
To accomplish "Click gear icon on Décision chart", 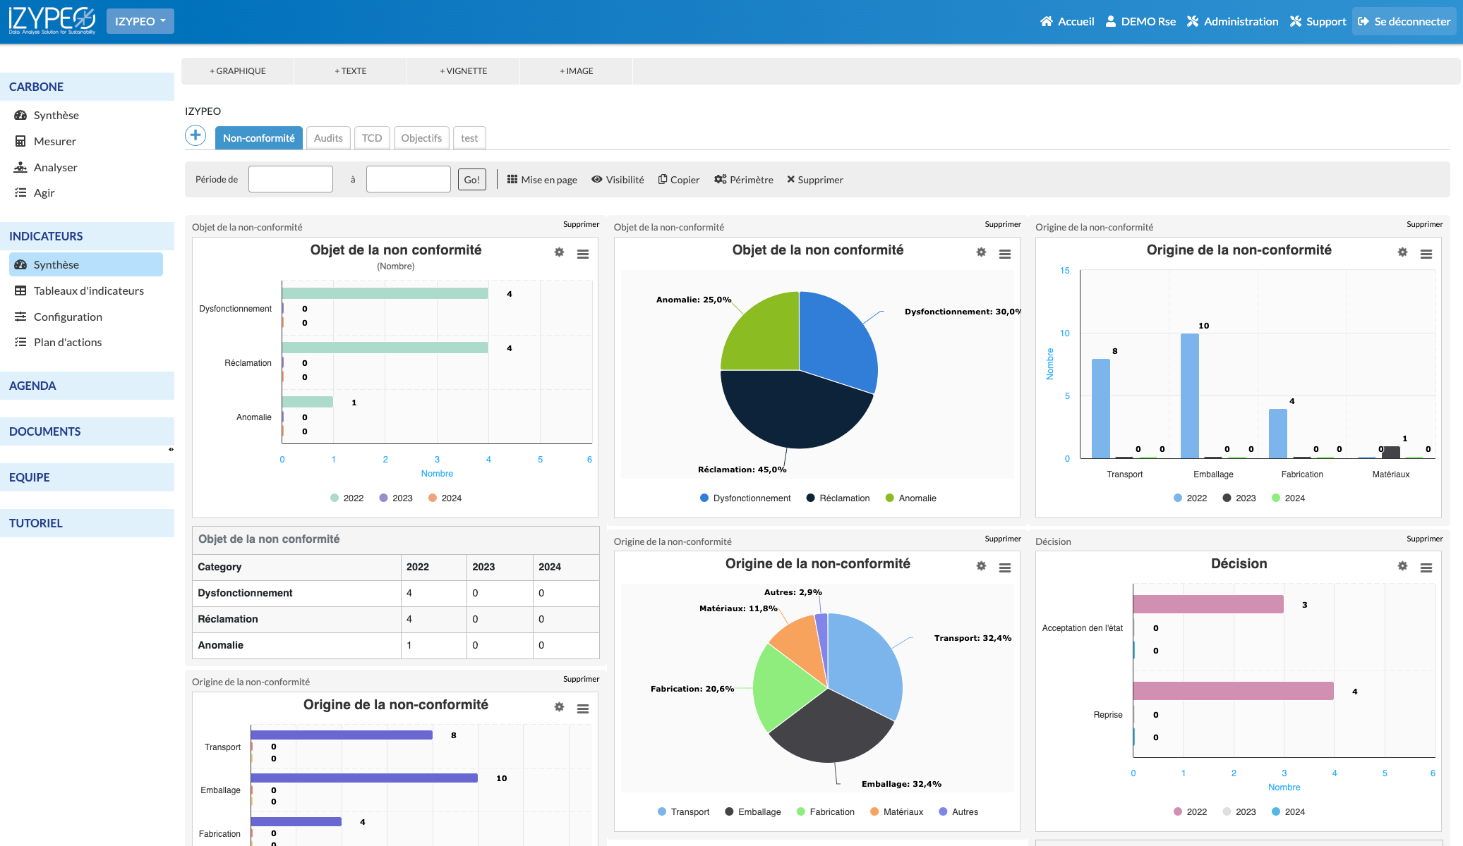I will coord(1402,566).
